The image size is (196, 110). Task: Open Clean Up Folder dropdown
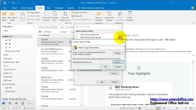tap(80, 13)
